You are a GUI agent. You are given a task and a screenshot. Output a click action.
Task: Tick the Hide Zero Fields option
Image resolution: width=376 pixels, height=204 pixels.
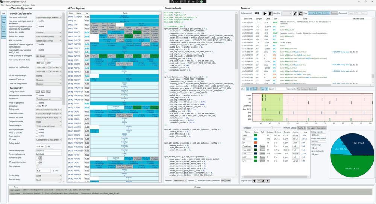tap(196, 181)
